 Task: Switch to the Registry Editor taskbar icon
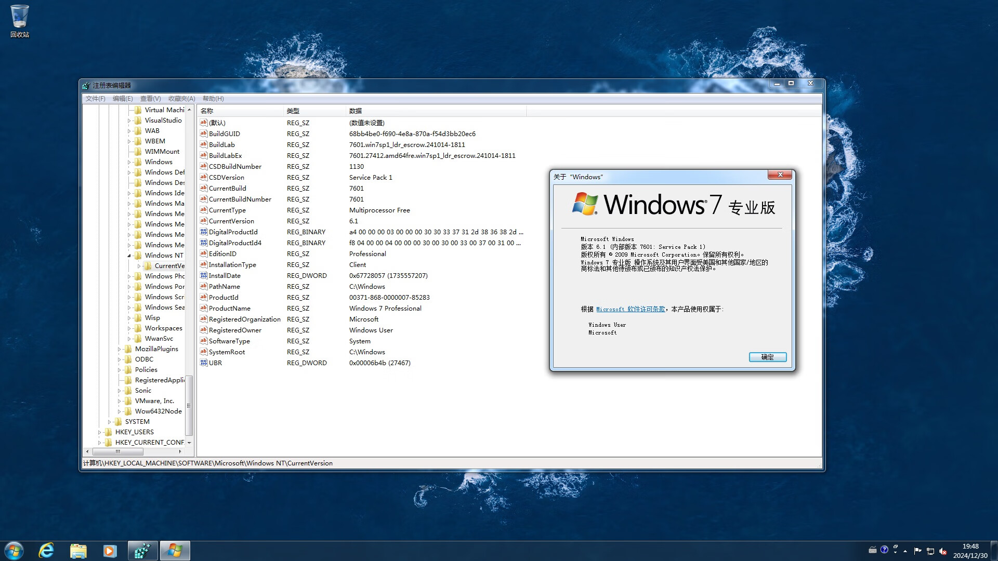(142, 550)
